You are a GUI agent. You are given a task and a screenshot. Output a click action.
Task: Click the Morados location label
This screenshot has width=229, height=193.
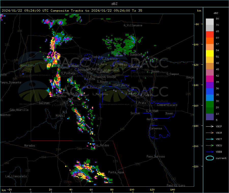(x=30, y=146)
